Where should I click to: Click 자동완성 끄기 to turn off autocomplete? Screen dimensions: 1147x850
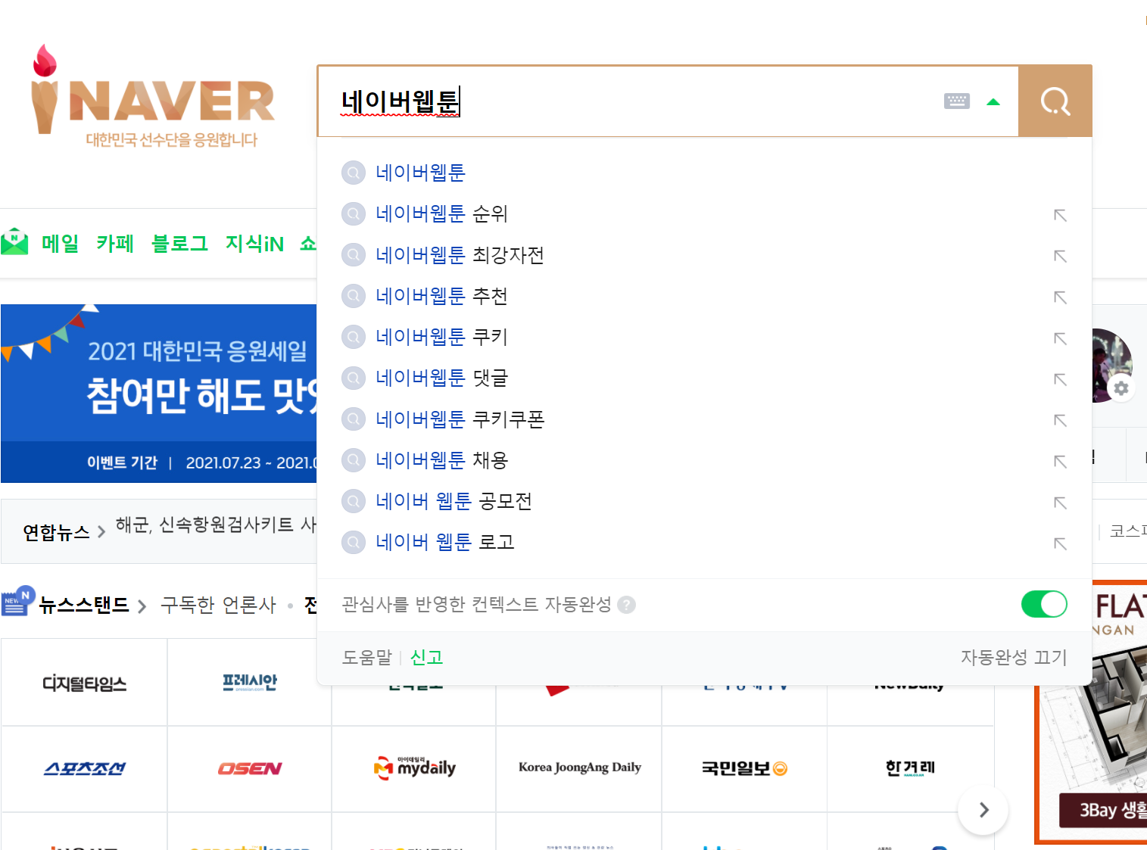click(x=1014, y=657)
